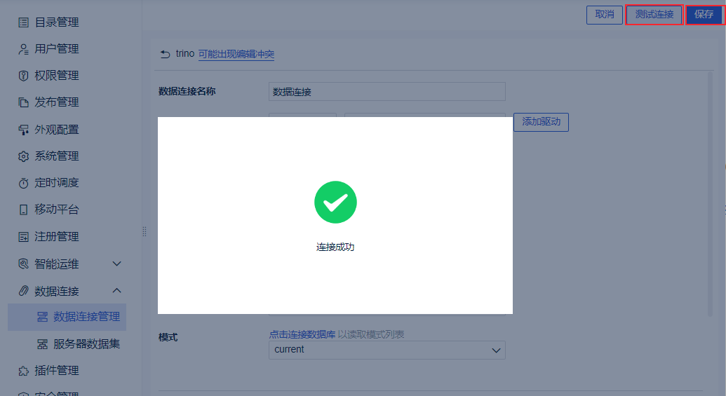This screenshot has height=396, width=726.
Task: Click the 数据连接 label in sidebar
Action: 57,291
